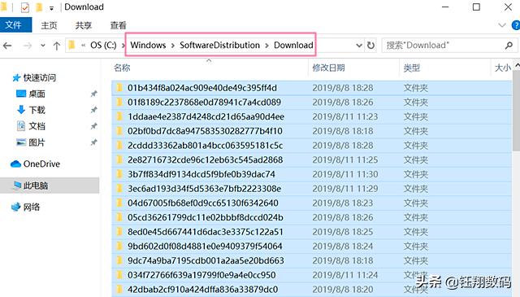Select folder 01b434f8a024ac909e40de49c395ff4d
The width and height of the screenshot is (520, 297).
[x=312, y=88]
